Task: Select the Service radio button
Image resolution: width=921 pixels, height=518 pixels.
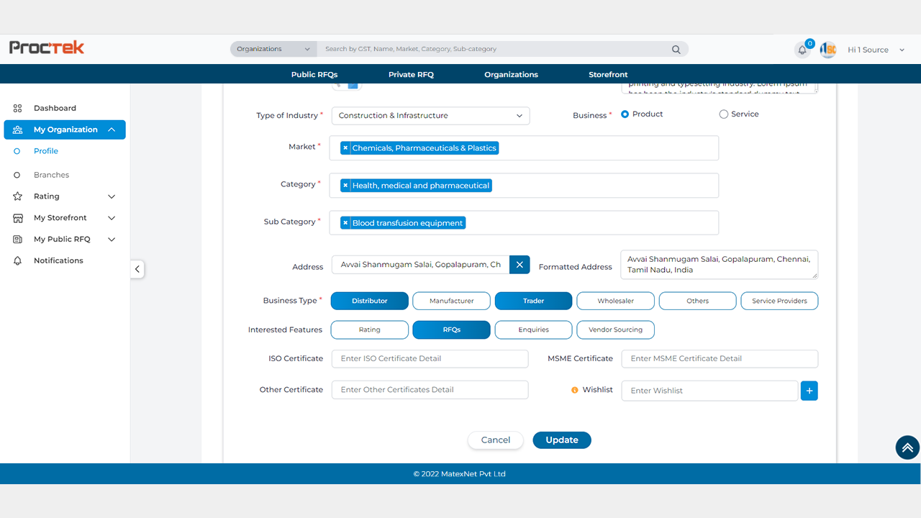Action: pyautogui.click(x=724, y=114)
